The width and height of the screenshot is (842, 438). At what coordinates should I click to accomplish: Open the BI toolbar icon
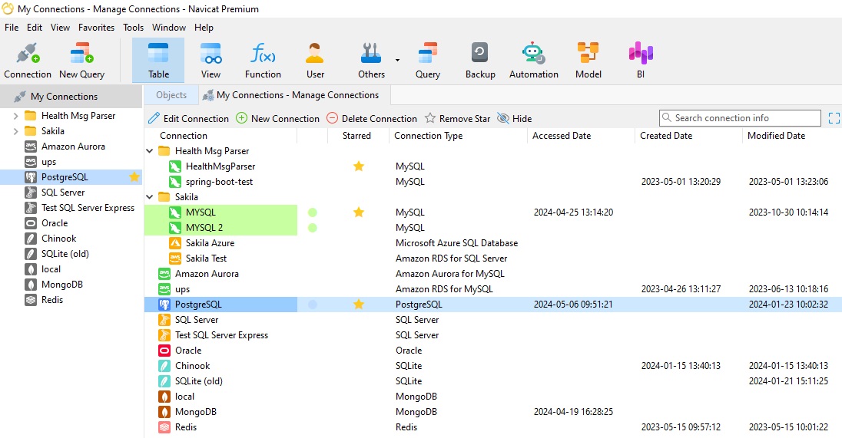(641, 60)
